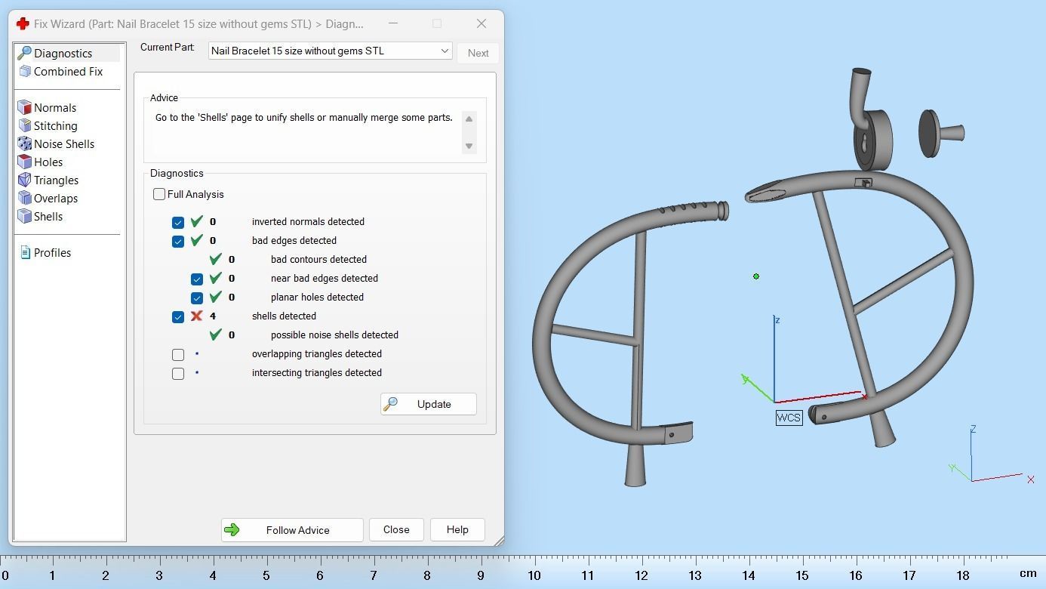Go to Normals page label
This screenshot has width=1046, height=589.
click(x=55, y=107)
